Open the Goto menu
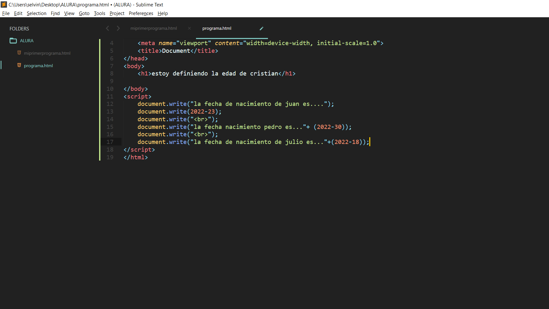 (84, 13)
